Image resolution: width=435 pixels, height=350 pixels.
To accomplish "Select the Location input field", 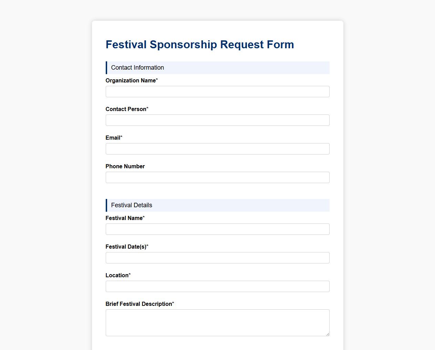I will (217, 286).
